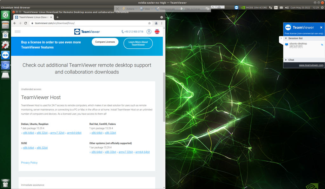Screen dimensions: 325x189
Task: Close the TeamViewer remote toolbar with X
Action: (x=117, y=9)
